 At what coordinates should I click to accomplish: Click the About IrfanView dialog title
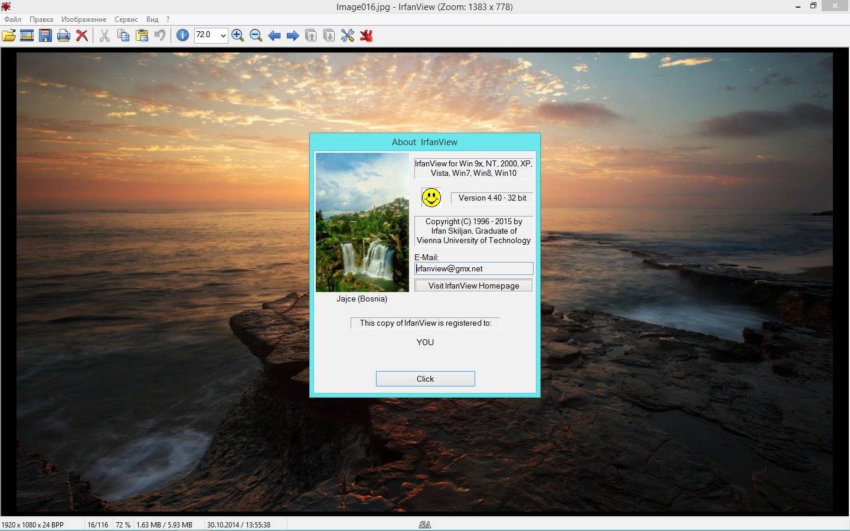coord(424,142)
